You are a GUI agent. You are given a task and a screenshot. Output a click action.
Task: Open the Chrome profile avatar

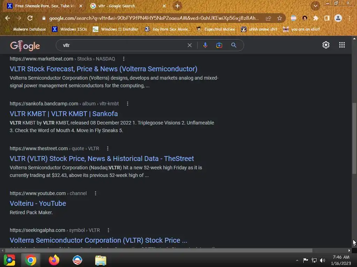(x=338, y=18)
